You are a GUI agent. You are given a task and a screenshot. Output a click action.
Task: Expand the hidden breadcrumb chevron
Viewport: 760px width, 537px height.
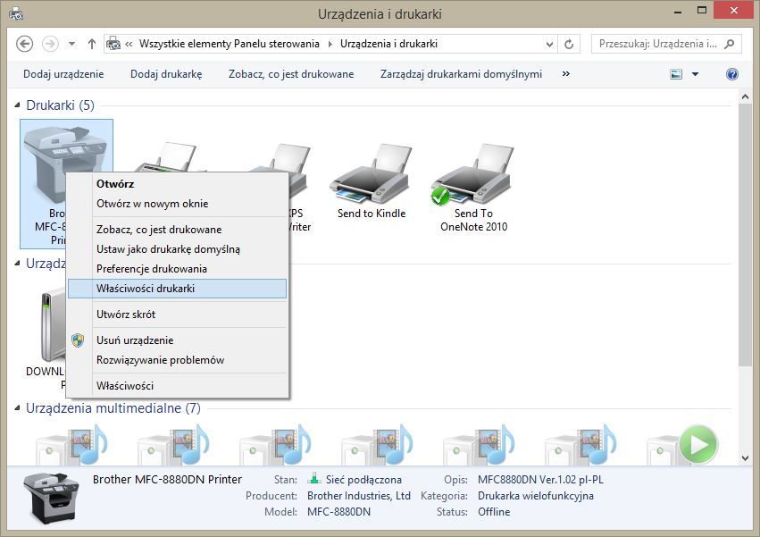129,44
